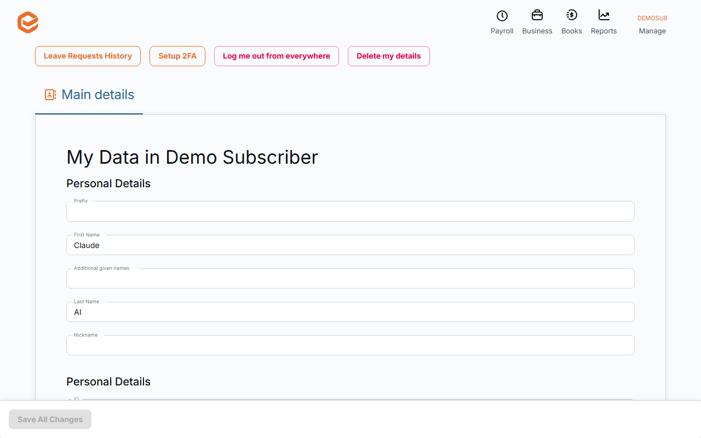701x438 pixels.
Task: Open the Books dollar icon
Action: (571, 15)
